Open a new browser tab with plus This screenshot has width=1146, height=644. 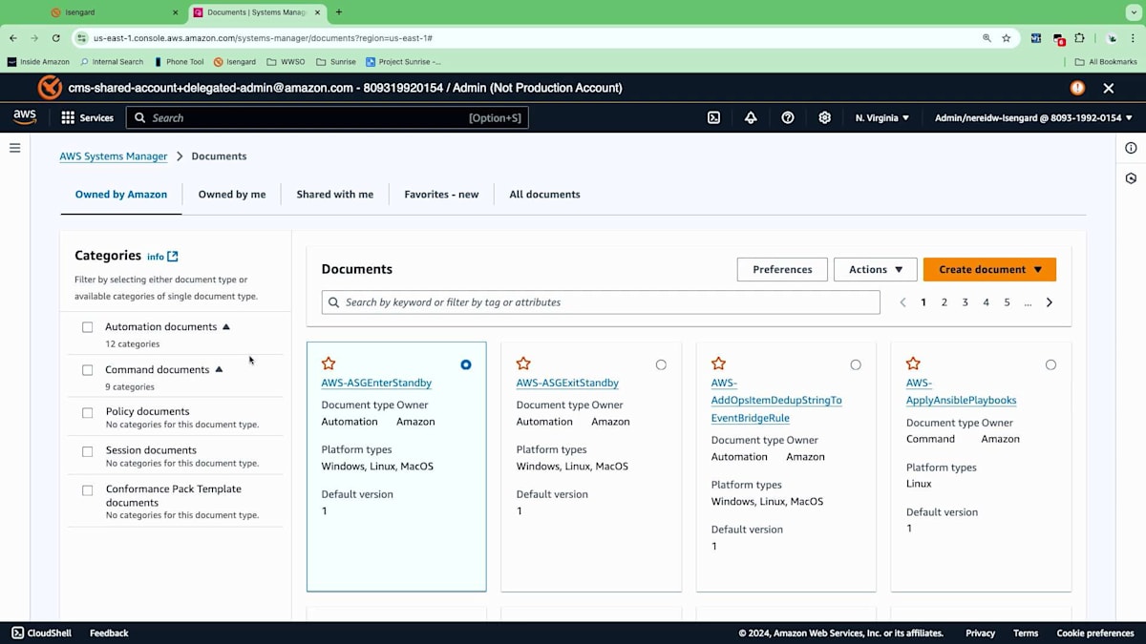click(x=339, y=12)
